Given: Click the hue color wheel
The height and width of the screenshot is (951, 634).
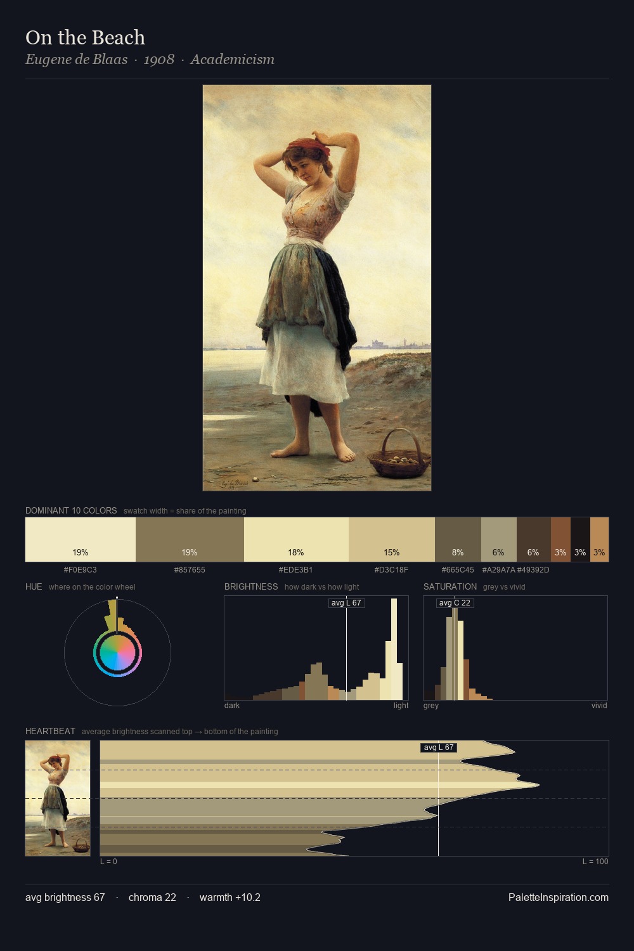Looking at the screenshot, I should (x=117, y=653).
